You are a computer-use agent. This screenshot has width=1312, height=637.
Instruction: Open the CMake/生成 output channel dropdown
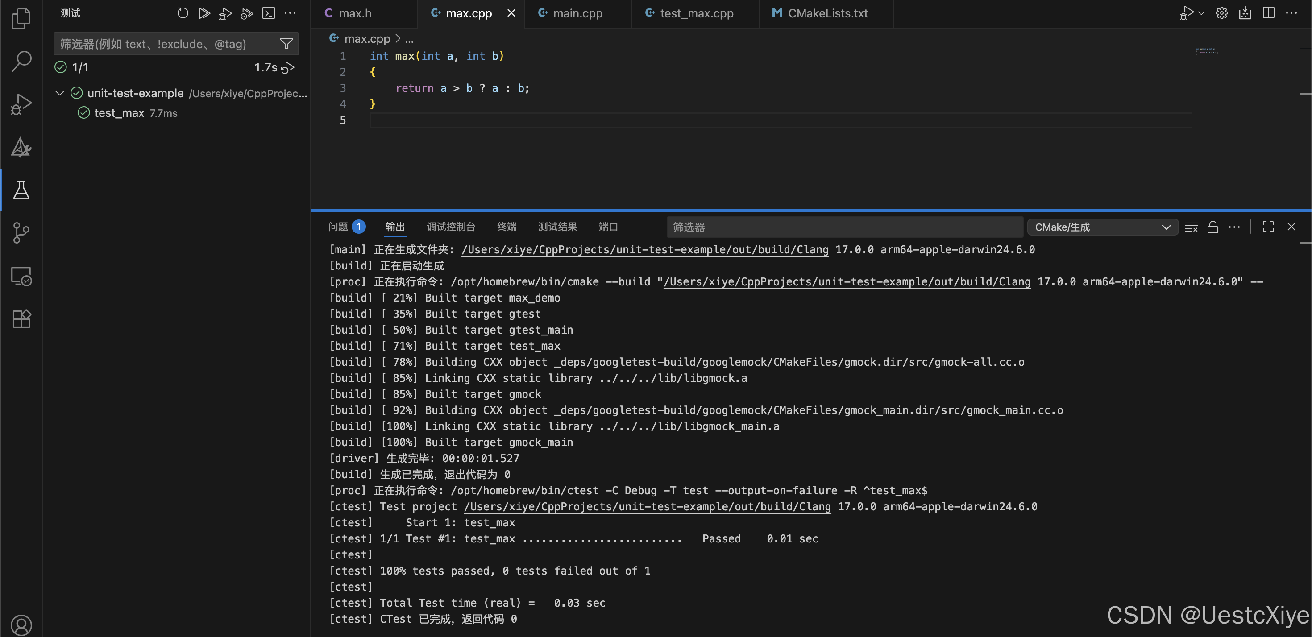pyautogui.click(x=1102, y=227)
